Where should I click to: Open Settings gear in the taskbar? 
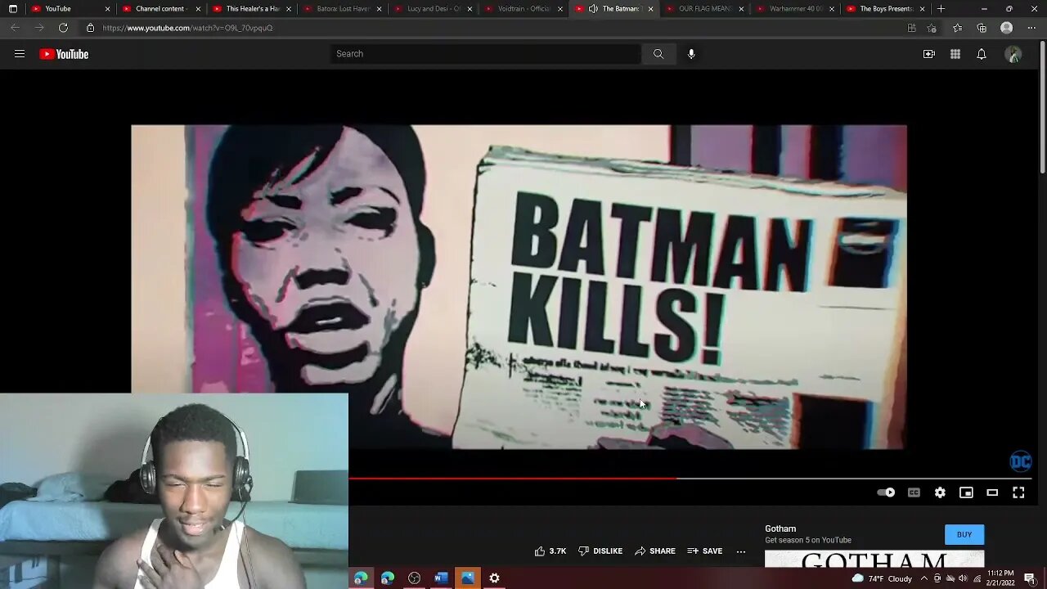click(494, 578)
